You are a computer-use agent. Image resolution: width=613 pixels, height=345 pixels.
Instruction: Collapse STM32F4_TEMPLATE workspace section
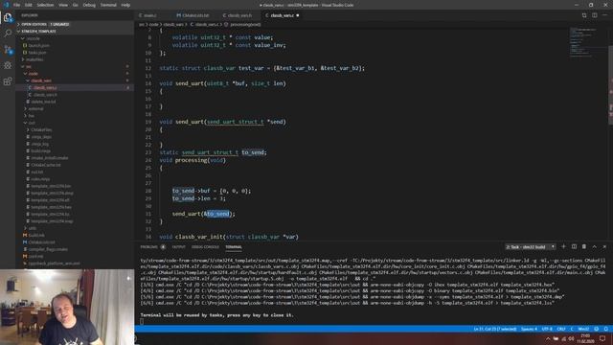pyautogui.click(x=75, y=32)
